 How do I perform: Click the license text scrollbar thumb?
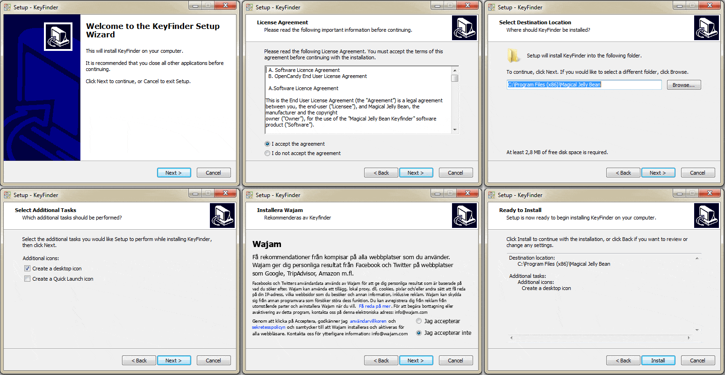click(454, 78)
